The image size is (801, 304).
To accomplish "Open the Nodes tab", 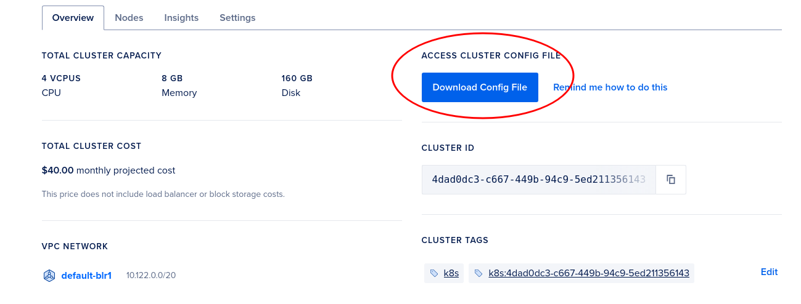I will point(129,18).
